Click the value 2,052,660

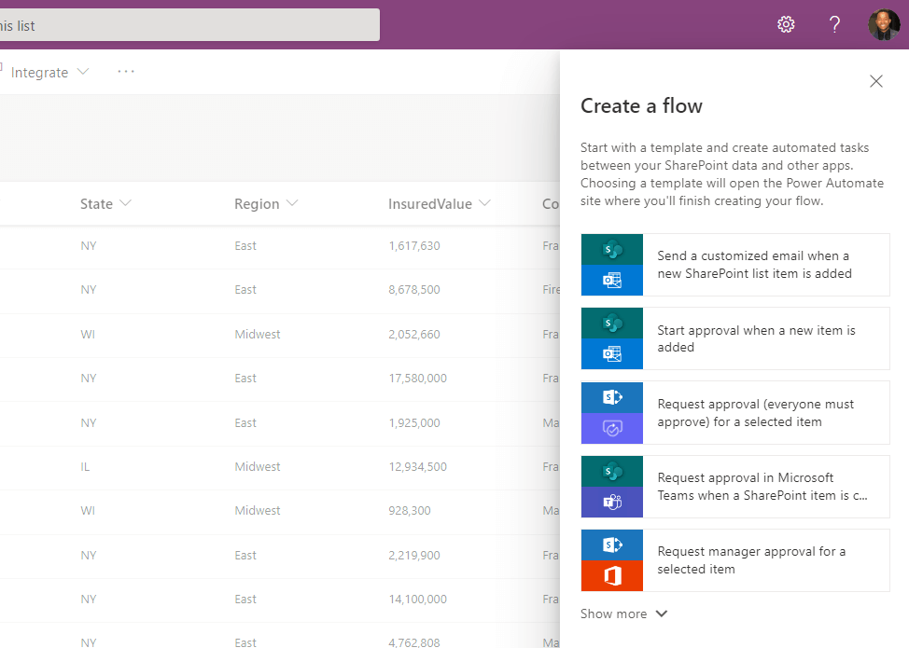point(414,334)
